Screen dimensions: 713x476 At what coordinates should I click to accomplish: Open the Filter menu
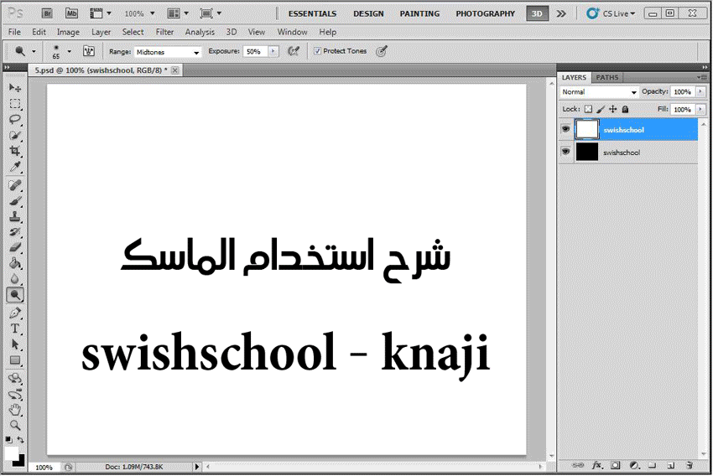pyautogui.click(x=164, y=32)
